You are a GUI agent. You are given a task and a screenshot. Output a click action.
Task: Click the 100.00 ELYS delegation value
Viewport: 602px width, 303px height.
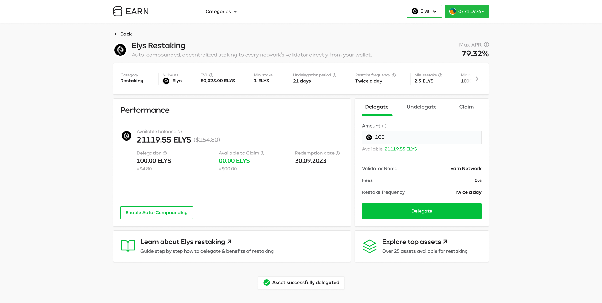click(x=154, y=161)
